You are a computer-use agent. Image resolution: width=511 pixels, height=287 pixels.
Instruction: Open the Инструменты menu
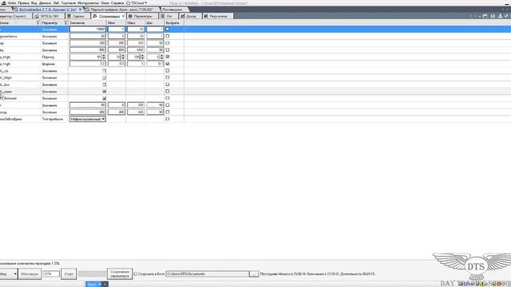tap(88, 3)
